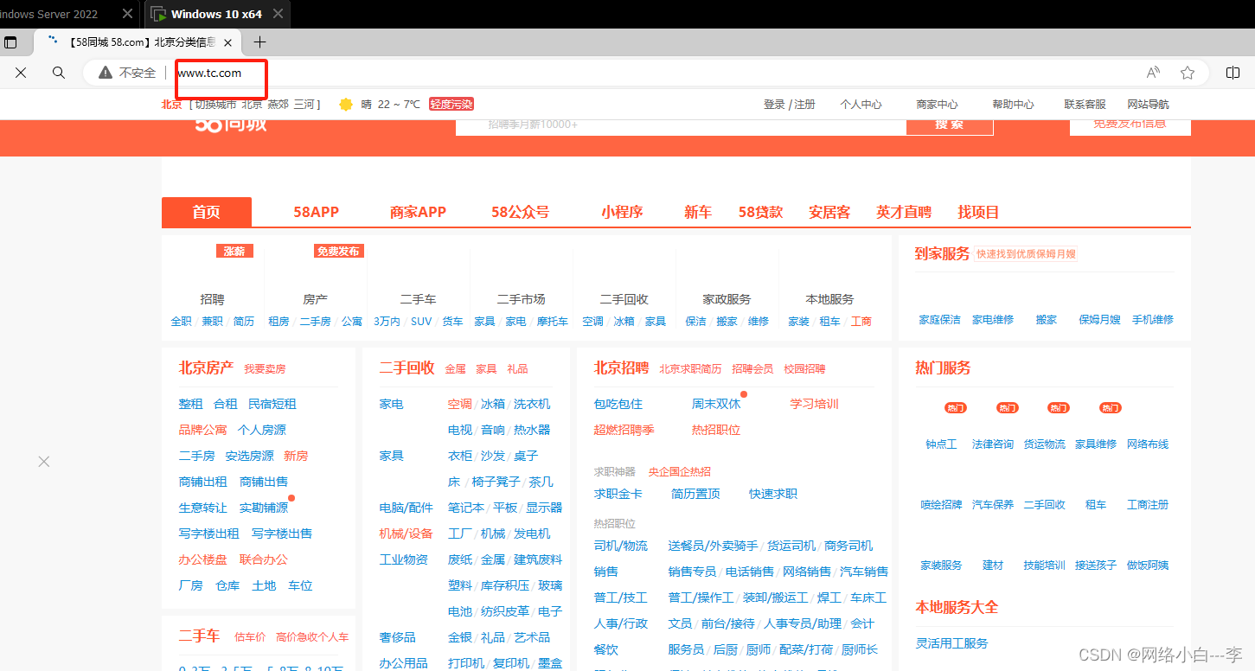Click the 送餐员/外卖骑手 link
1255x671 pixels.
(713, 546)
